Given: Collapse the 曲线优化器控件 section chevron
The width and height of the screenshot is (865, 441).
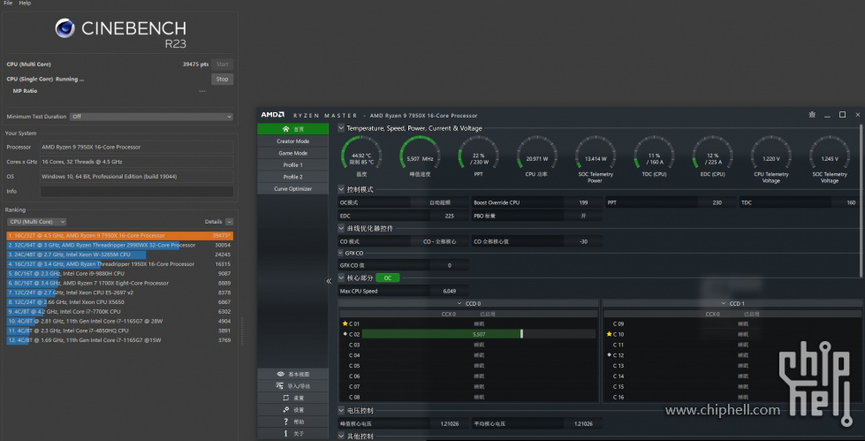Looking at the screenshot, I should click(x=341, y=228).
